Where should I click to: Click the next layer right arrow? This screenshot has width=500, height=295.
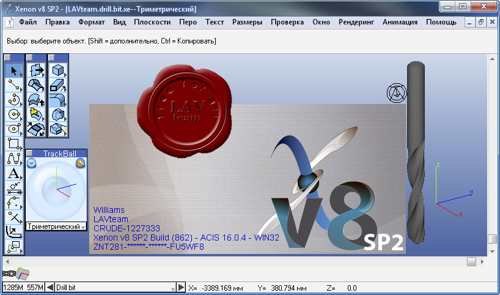point(181,287)
